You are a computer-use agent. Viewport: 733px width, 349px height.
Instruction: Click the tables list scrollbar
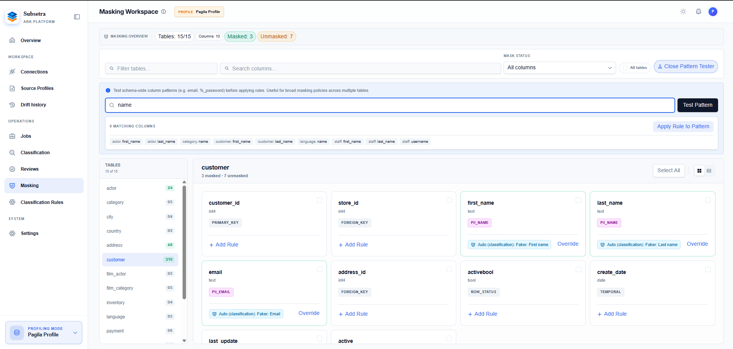point(184,242)
